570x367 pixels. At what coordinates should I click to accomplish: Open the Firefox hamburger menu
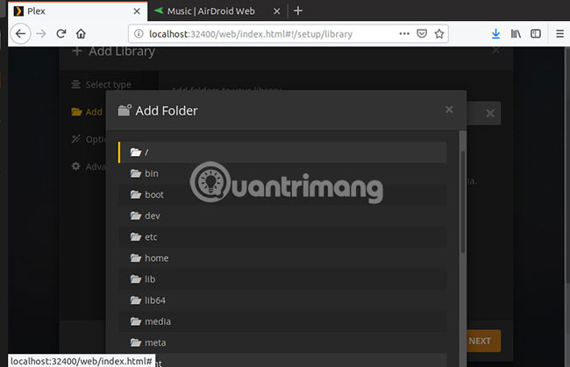click(x=559, y=34)
